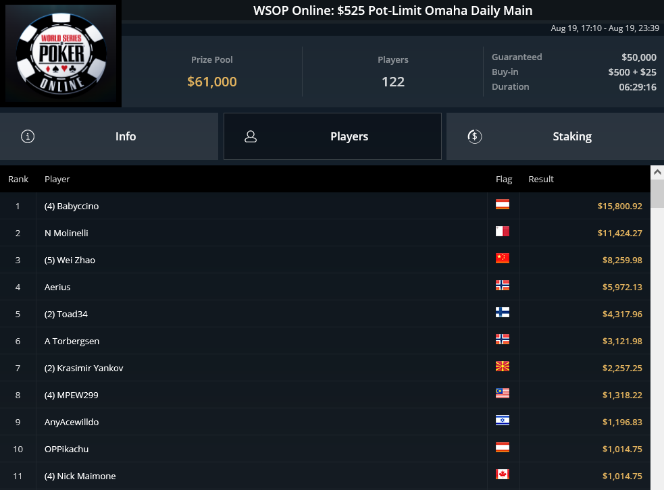Select the Aerius player row

(x=325, y=287)
